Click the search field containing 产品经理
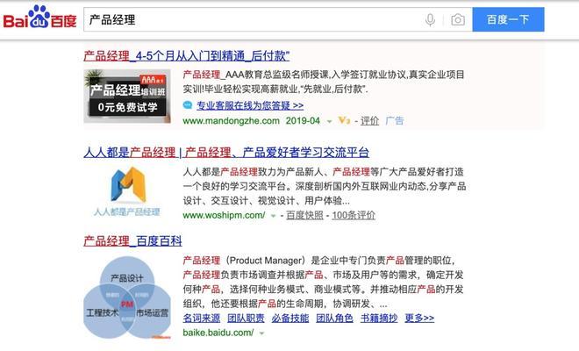Image resolution: width=579 pixels, height=351 pixels. click(x=278, y=19)
